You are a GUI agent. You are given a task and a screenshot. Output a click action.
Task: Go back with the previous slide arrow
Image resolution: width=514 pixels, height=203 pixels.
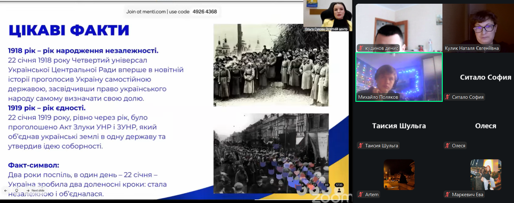(x=6, y=191)
